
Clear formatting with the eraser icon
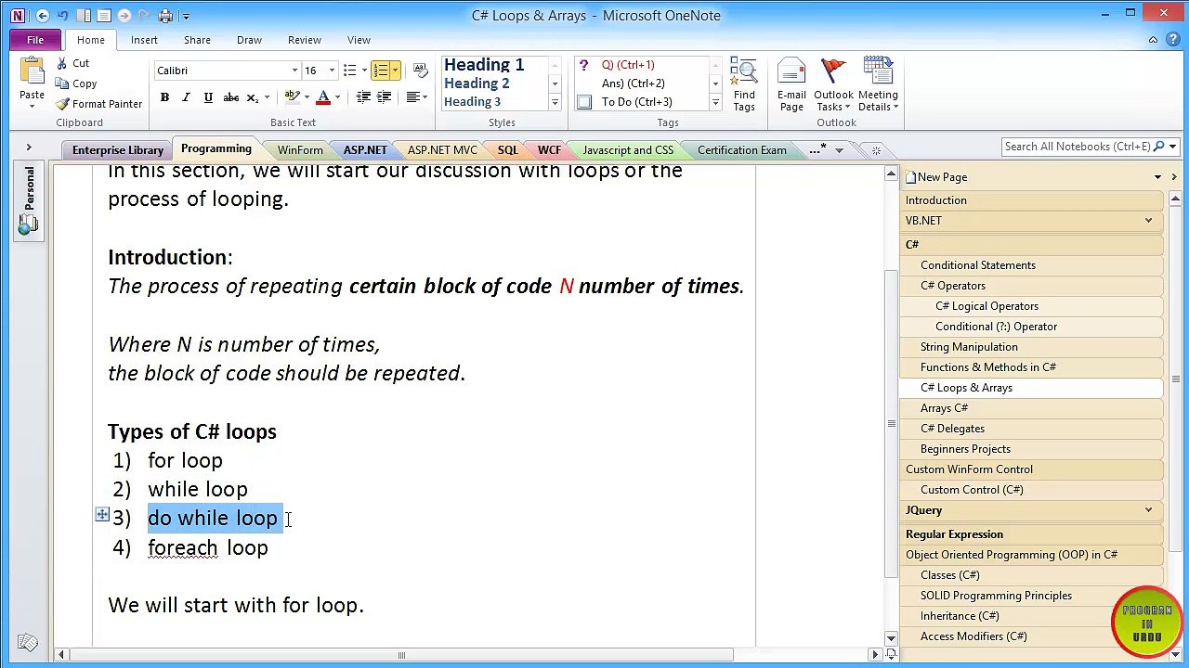(x=420, y=71)
